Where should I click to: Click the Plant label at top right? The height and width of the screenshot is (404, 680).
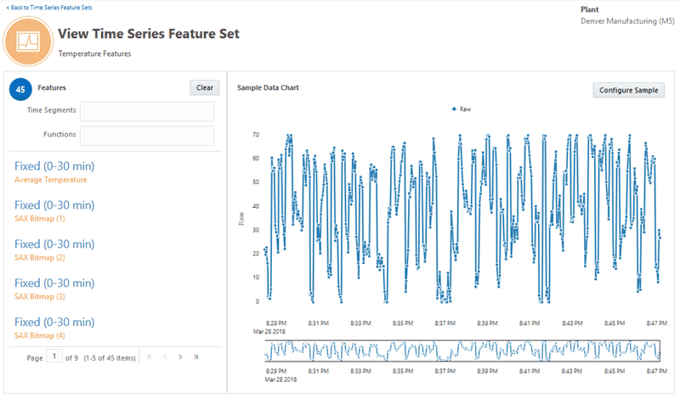click(589, 9)
